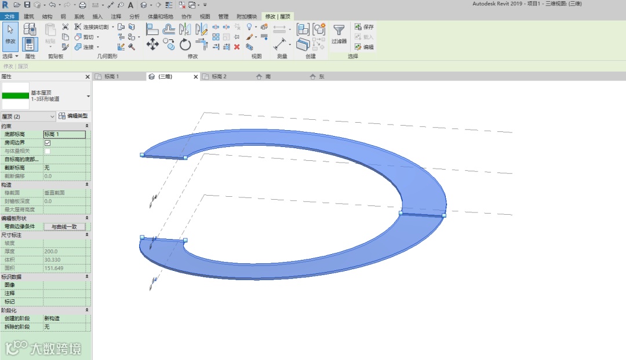
Task: Open the 南 elevation view tab
Action: tap(268, 76)
